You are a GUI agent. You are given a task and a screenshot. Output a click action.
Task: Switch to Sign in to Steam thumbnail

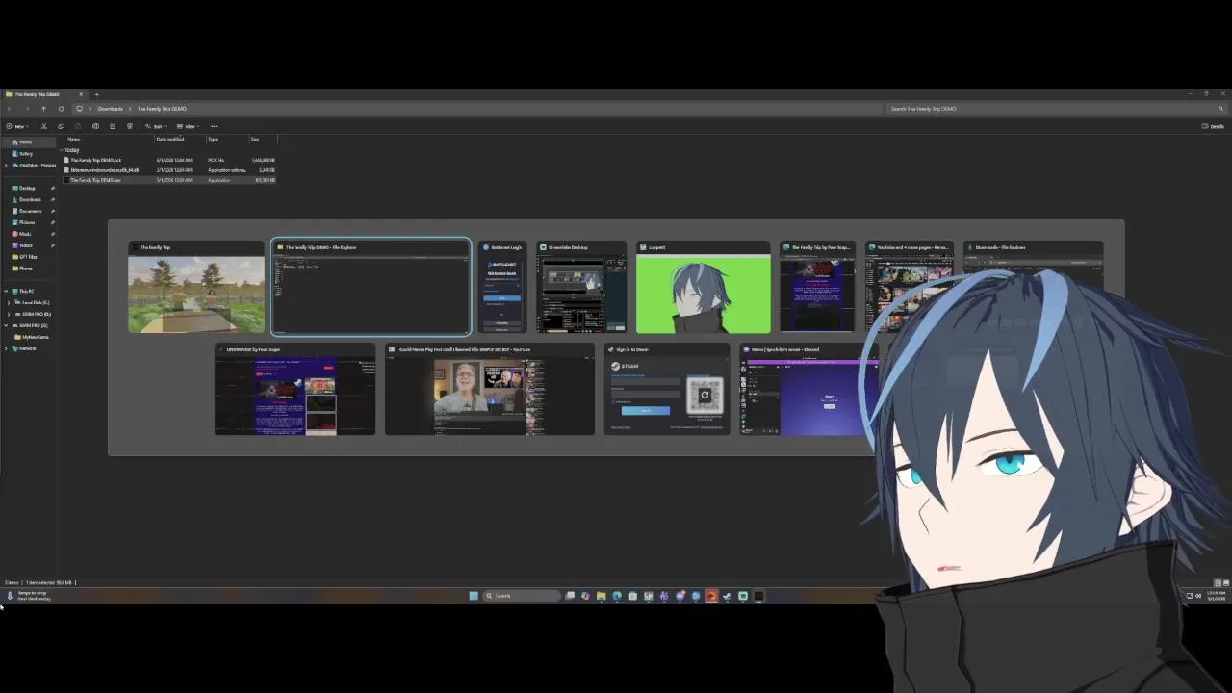tap(667, 390)
